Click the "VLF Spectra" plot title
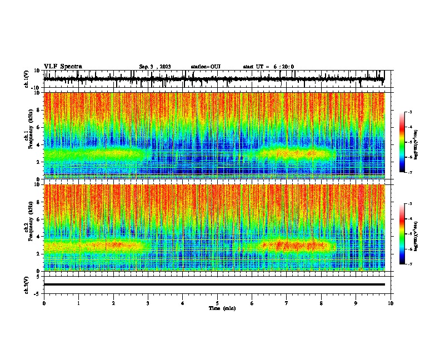Viewport: 440px width, 340px height. 63,67
